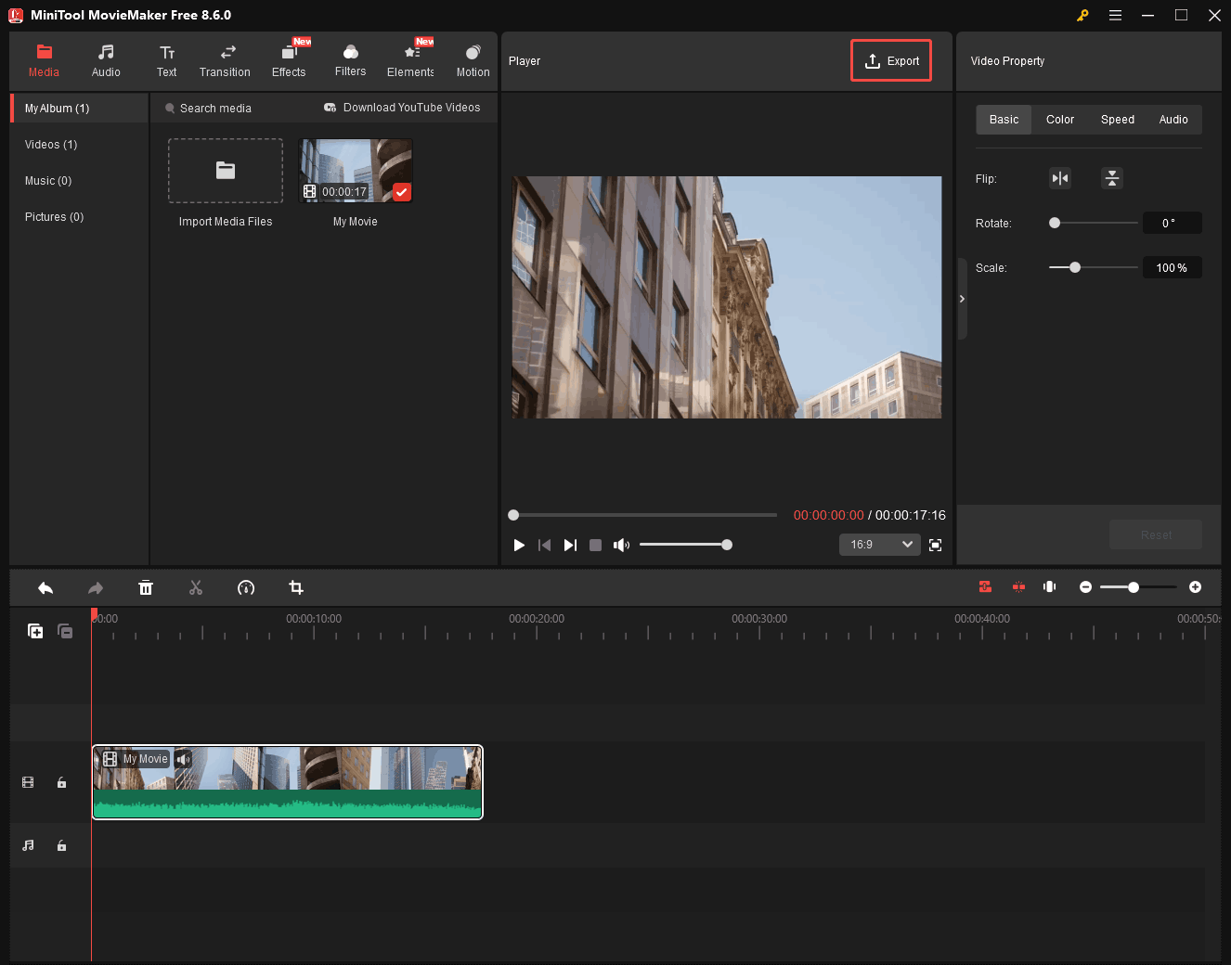
Task: Select the Basic property tab
Action: [x=1004, y=120]
